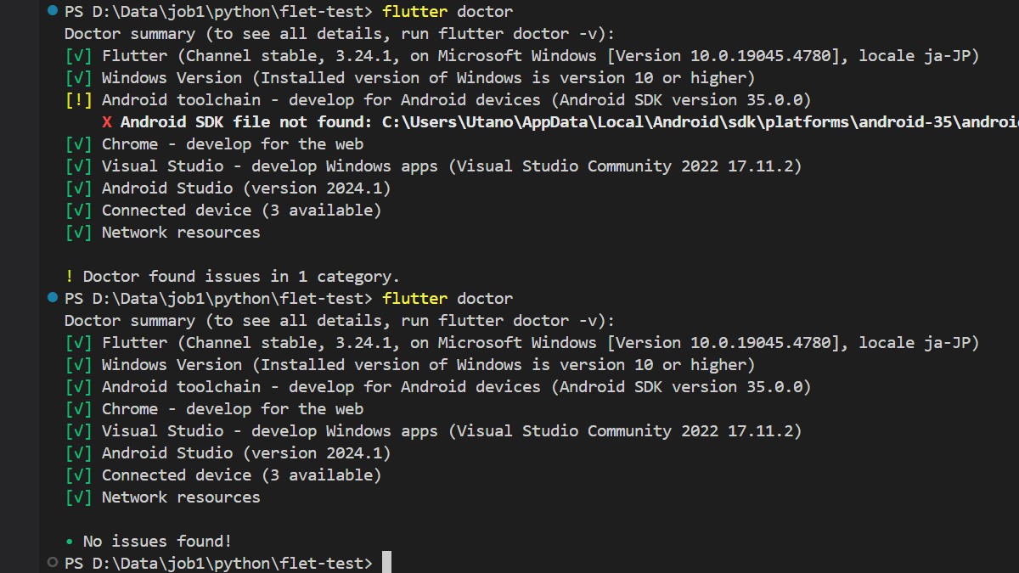Click the yellow 'flutter' command in the first prompt
This screenshot has width=1019, height=573.
pos(415,12)
